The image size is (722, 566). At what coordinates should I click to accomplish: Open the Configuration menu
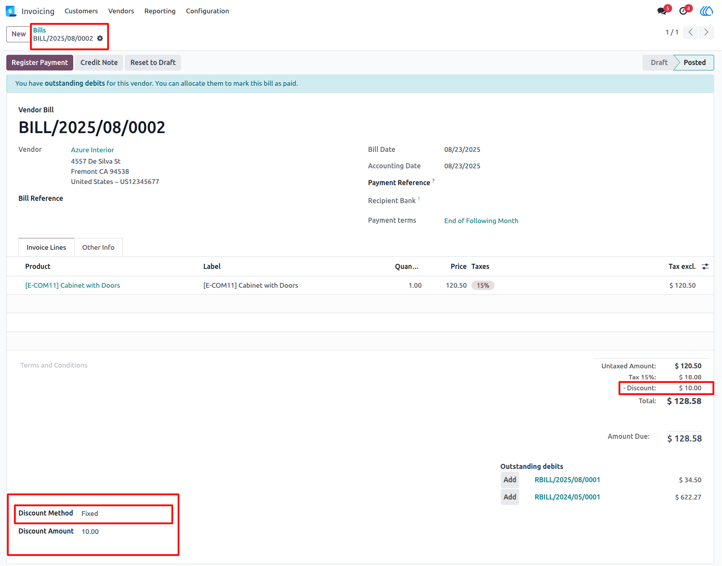coord(208,11)
